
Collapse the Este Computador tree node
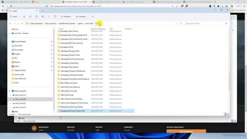9,91
